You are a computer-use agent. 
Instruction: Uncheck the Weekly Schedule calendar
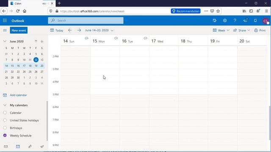(x=5, y=135)
